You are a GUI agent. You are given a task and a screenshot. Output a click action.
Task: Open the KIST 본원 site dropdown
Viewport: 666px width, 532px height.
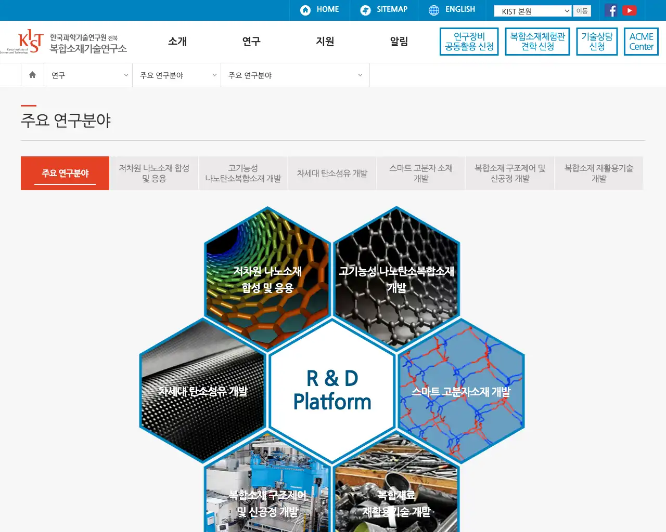(533, 11)
